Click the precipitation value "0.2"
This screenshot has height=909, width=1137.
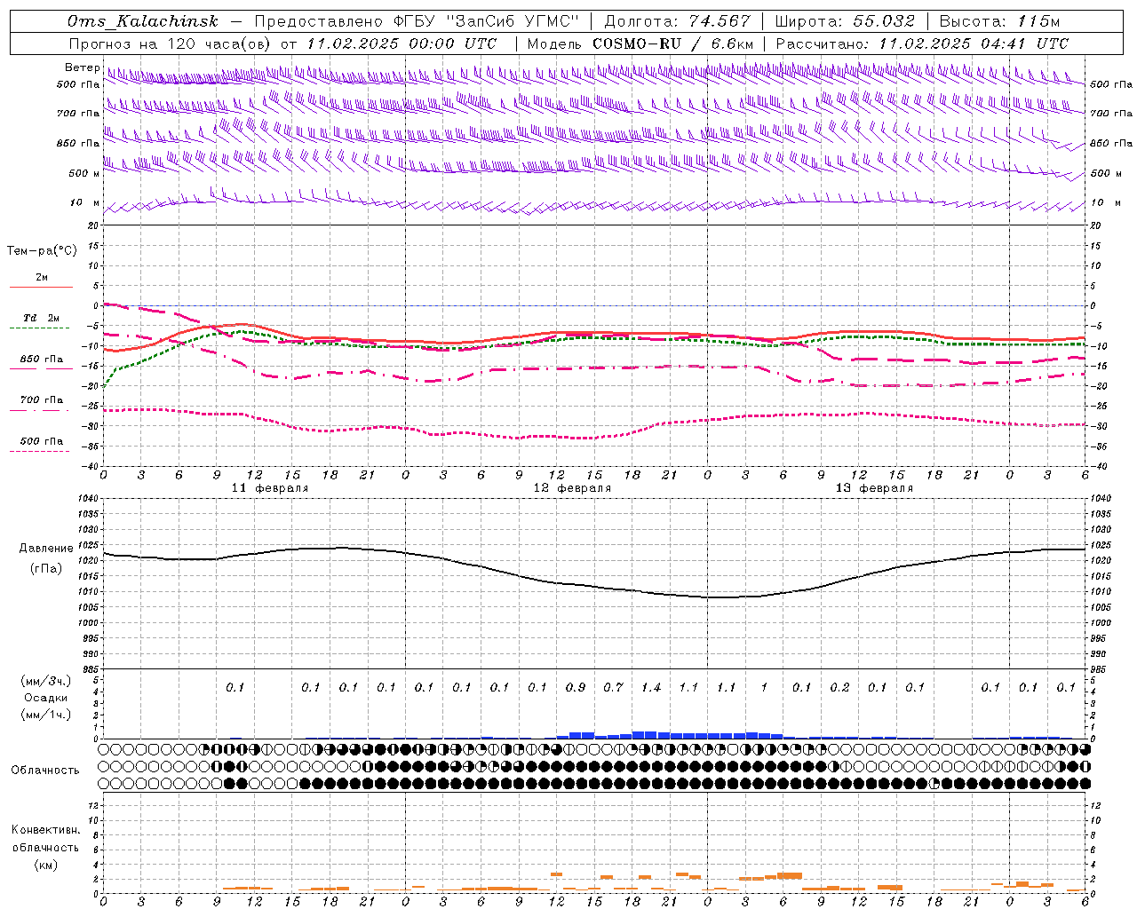(839, 687)
